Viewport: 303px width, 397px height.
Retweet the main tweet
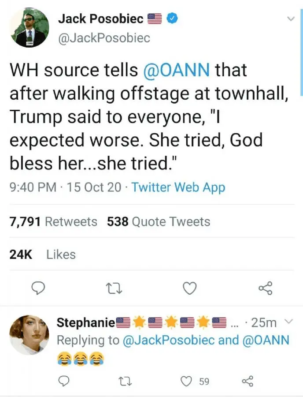114,288
